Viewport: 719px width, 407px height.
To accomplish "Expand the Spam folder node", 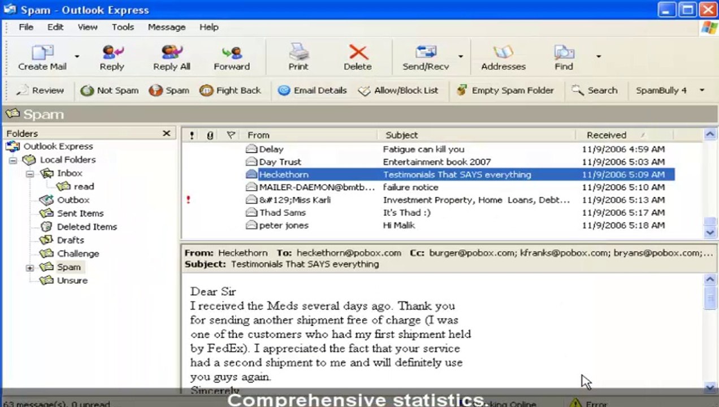I will click(30, 268).
